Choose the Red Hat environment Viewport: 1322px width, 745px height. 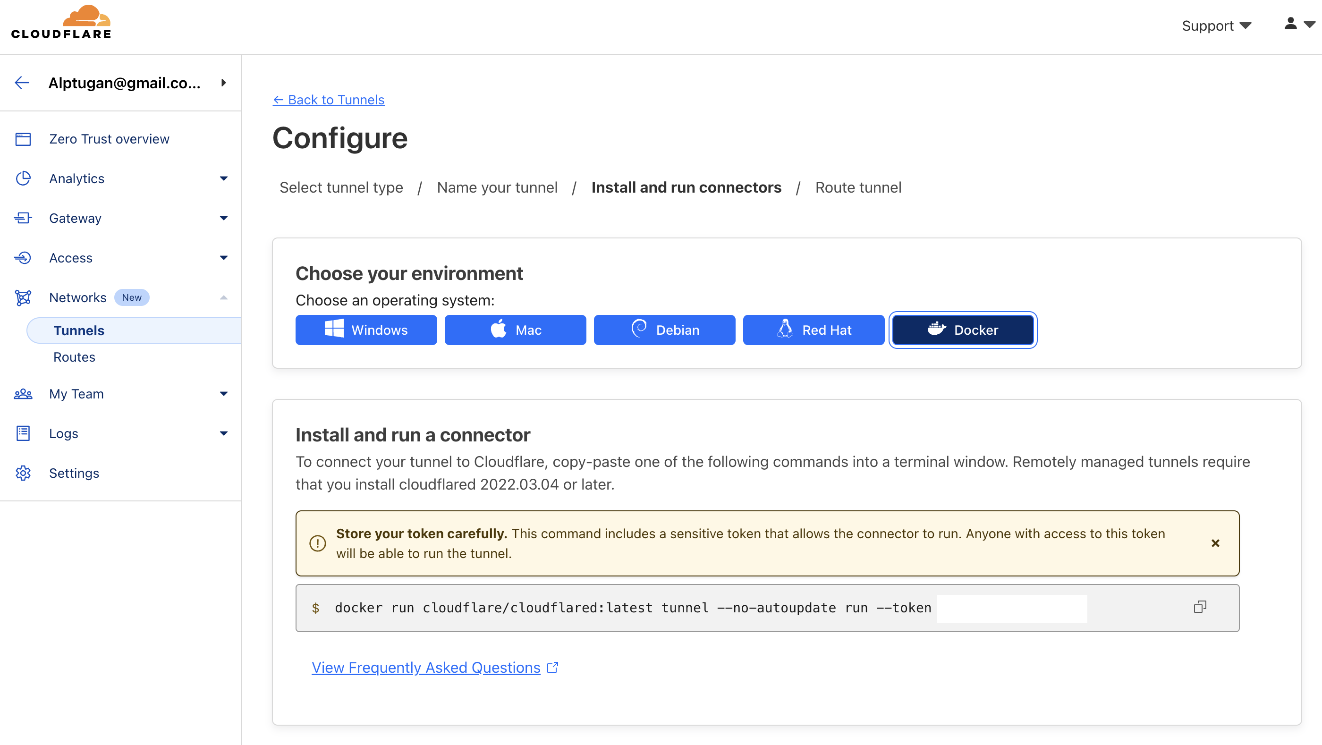coord(814,330)
